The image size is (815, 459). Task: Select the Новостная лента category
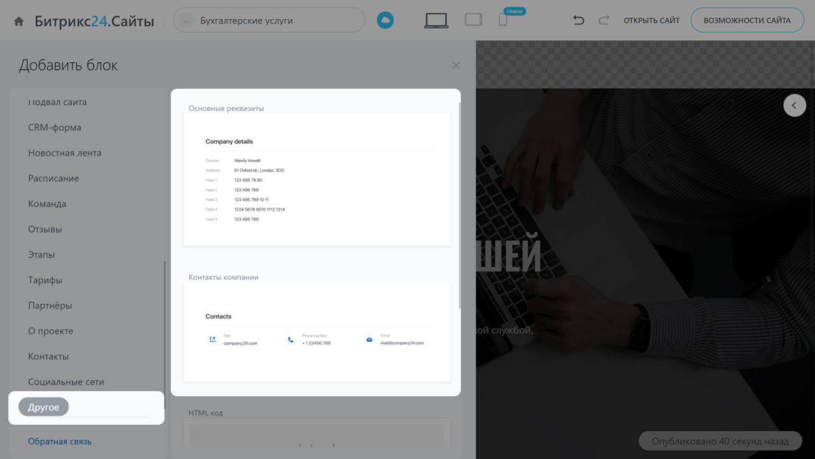pyautogui.click(x=64, y=153)
